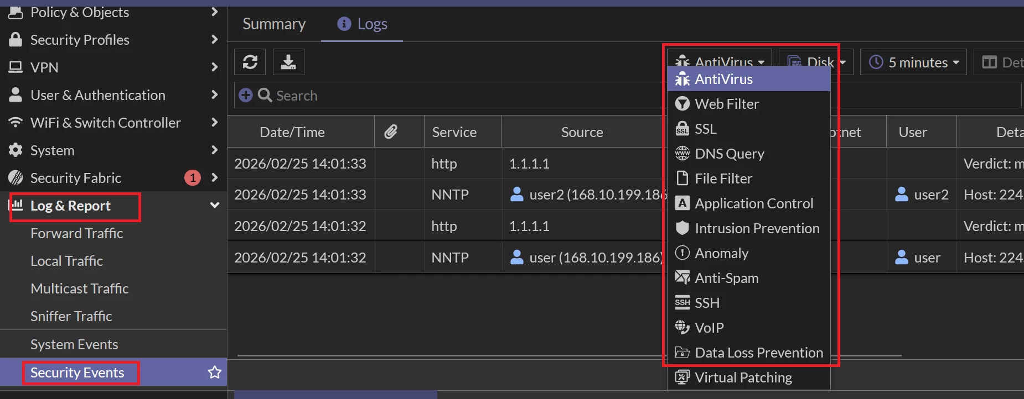
Task: Click the lock icon for Security Profiles
Action: [15, 39]
